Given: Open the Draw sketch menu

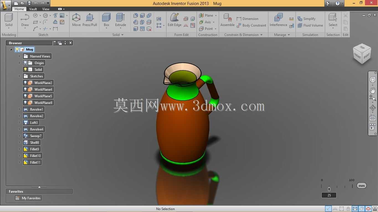Looking at the screenshot, I should [25, 21].
